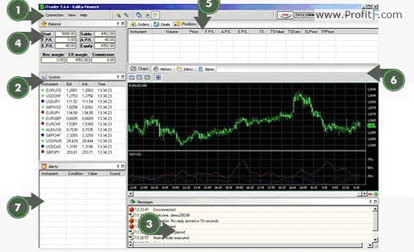The width and height of the screenshot is (414, 252).
Task: Select the 13:33:41 Disconnected message
Action: (250, 210)
